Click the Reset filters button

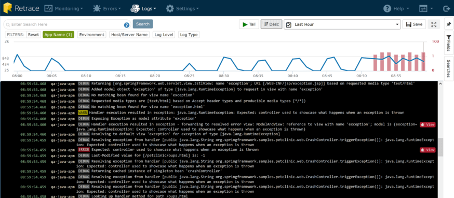pos(33,35)
